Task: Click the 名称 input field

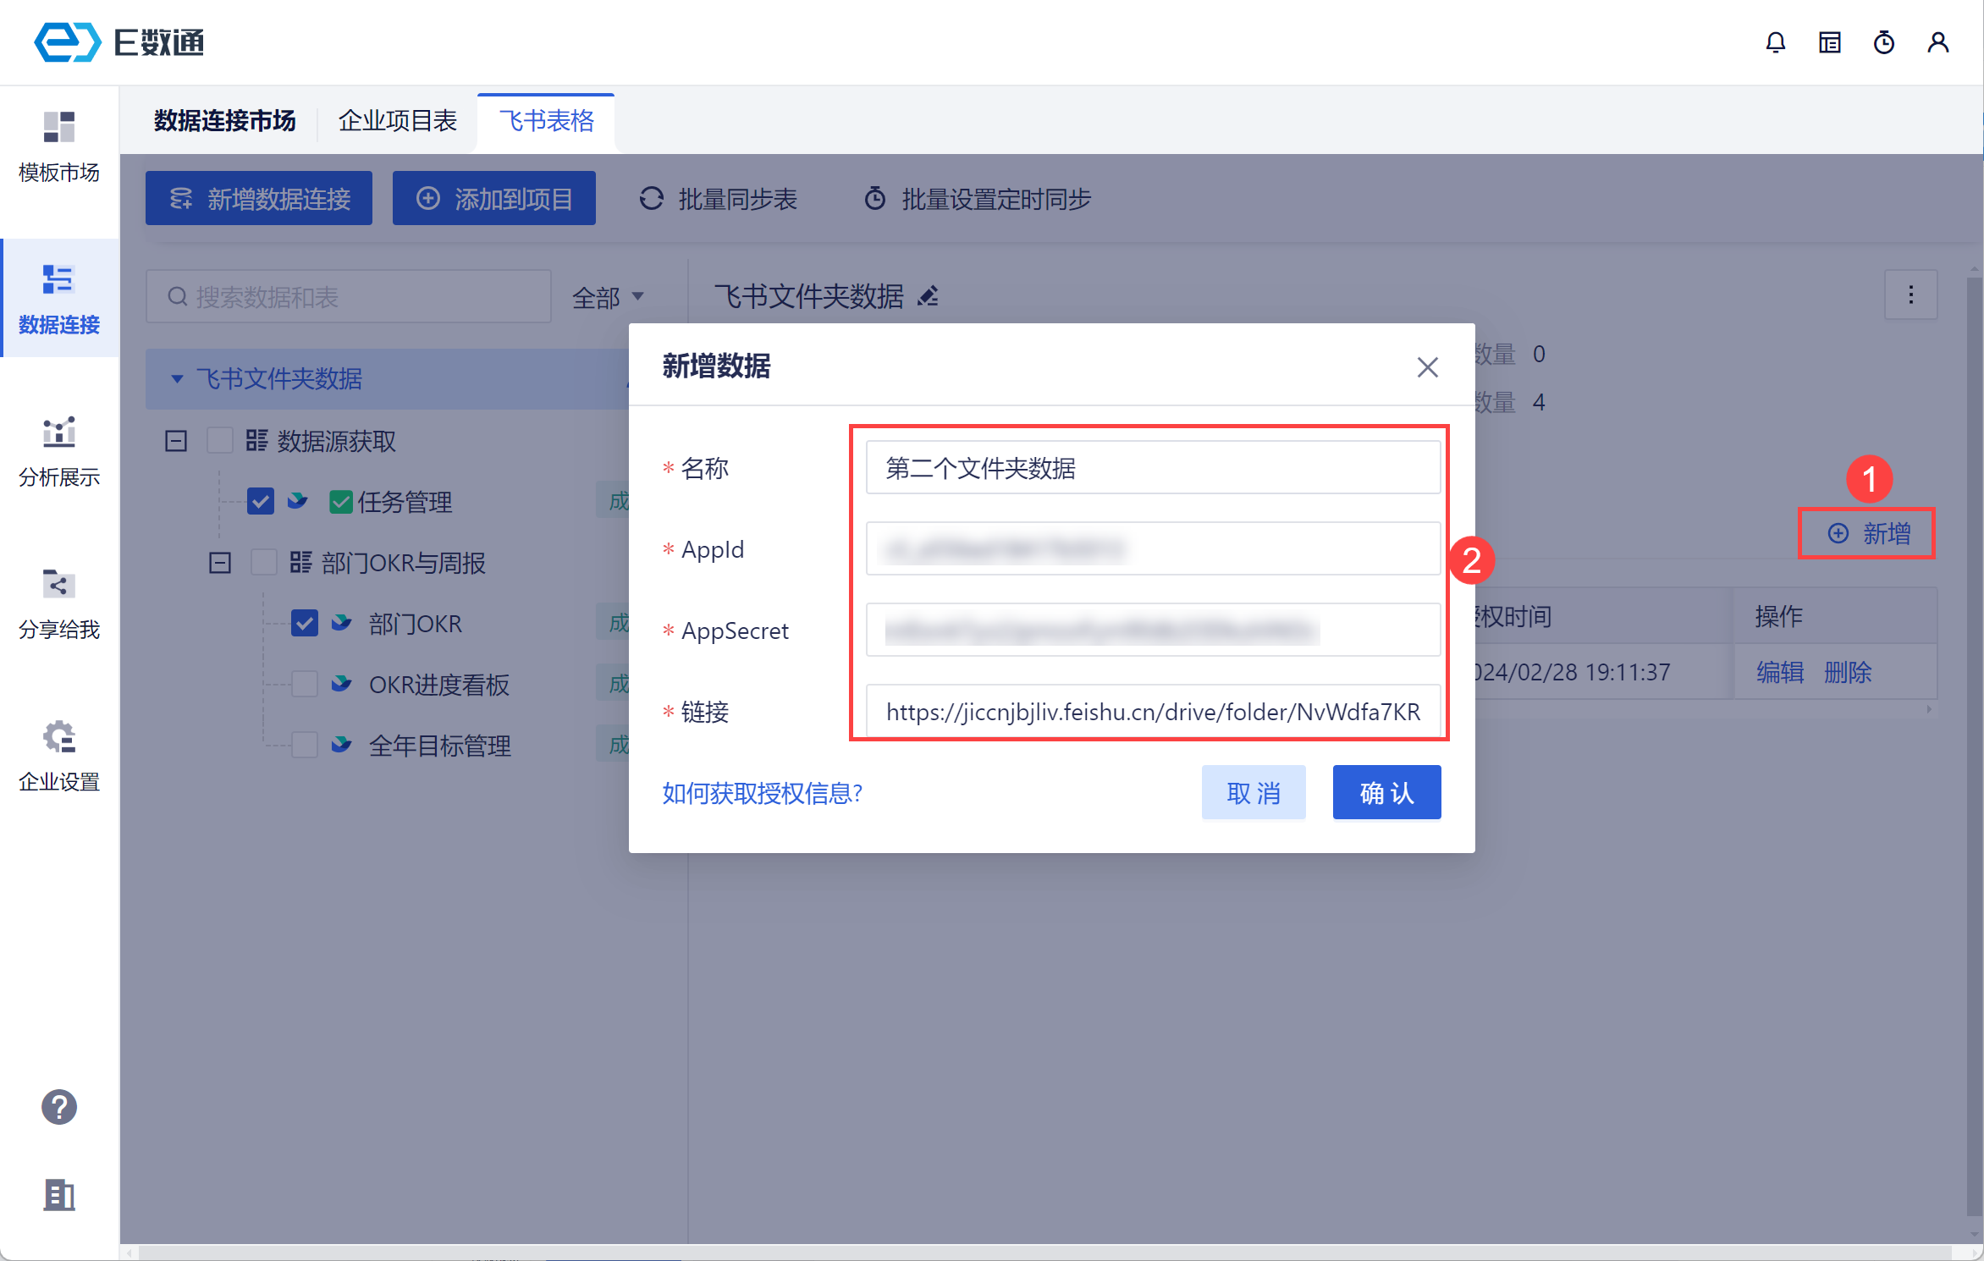Action: 1152,468
